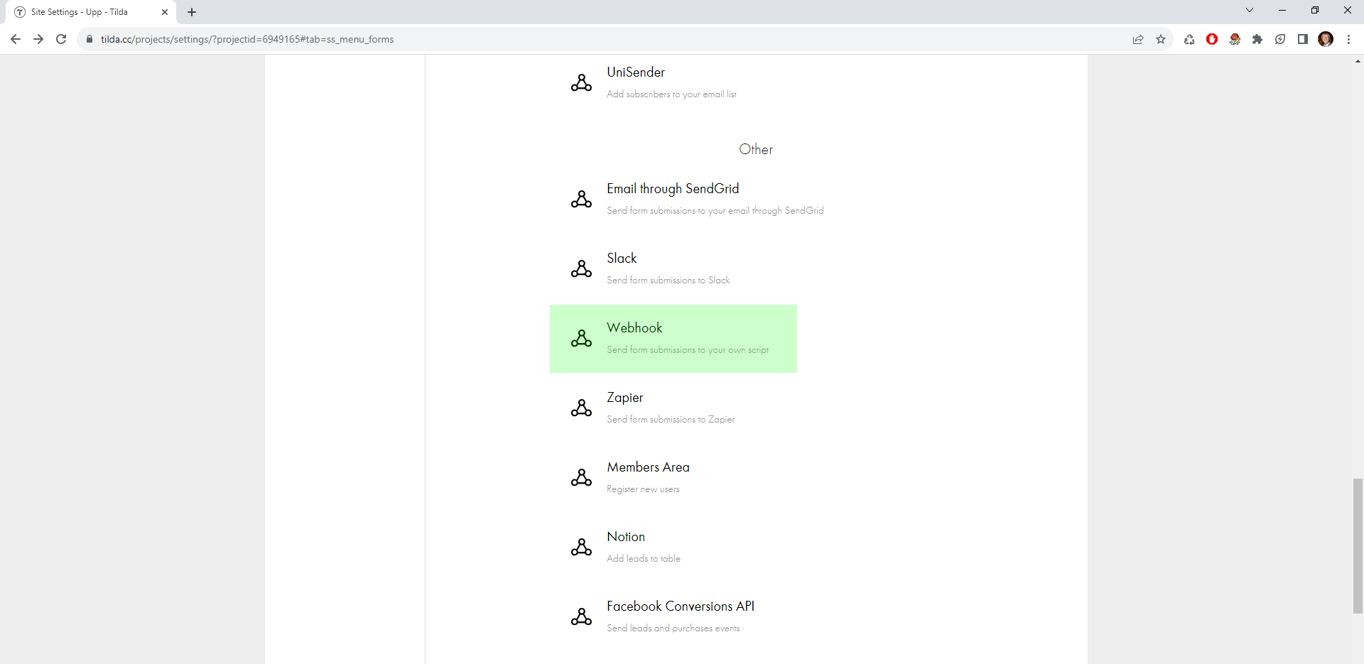Viewport: 1364px width, 664px height.
Task: Go back to previous page
Action: pyautogui.click(x=16, y=39)
